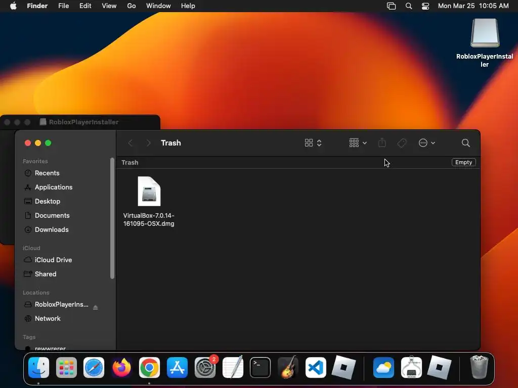Open GarageBand from the Dock
The height and width of the screenshot is (388, 518).
(288, 368)
